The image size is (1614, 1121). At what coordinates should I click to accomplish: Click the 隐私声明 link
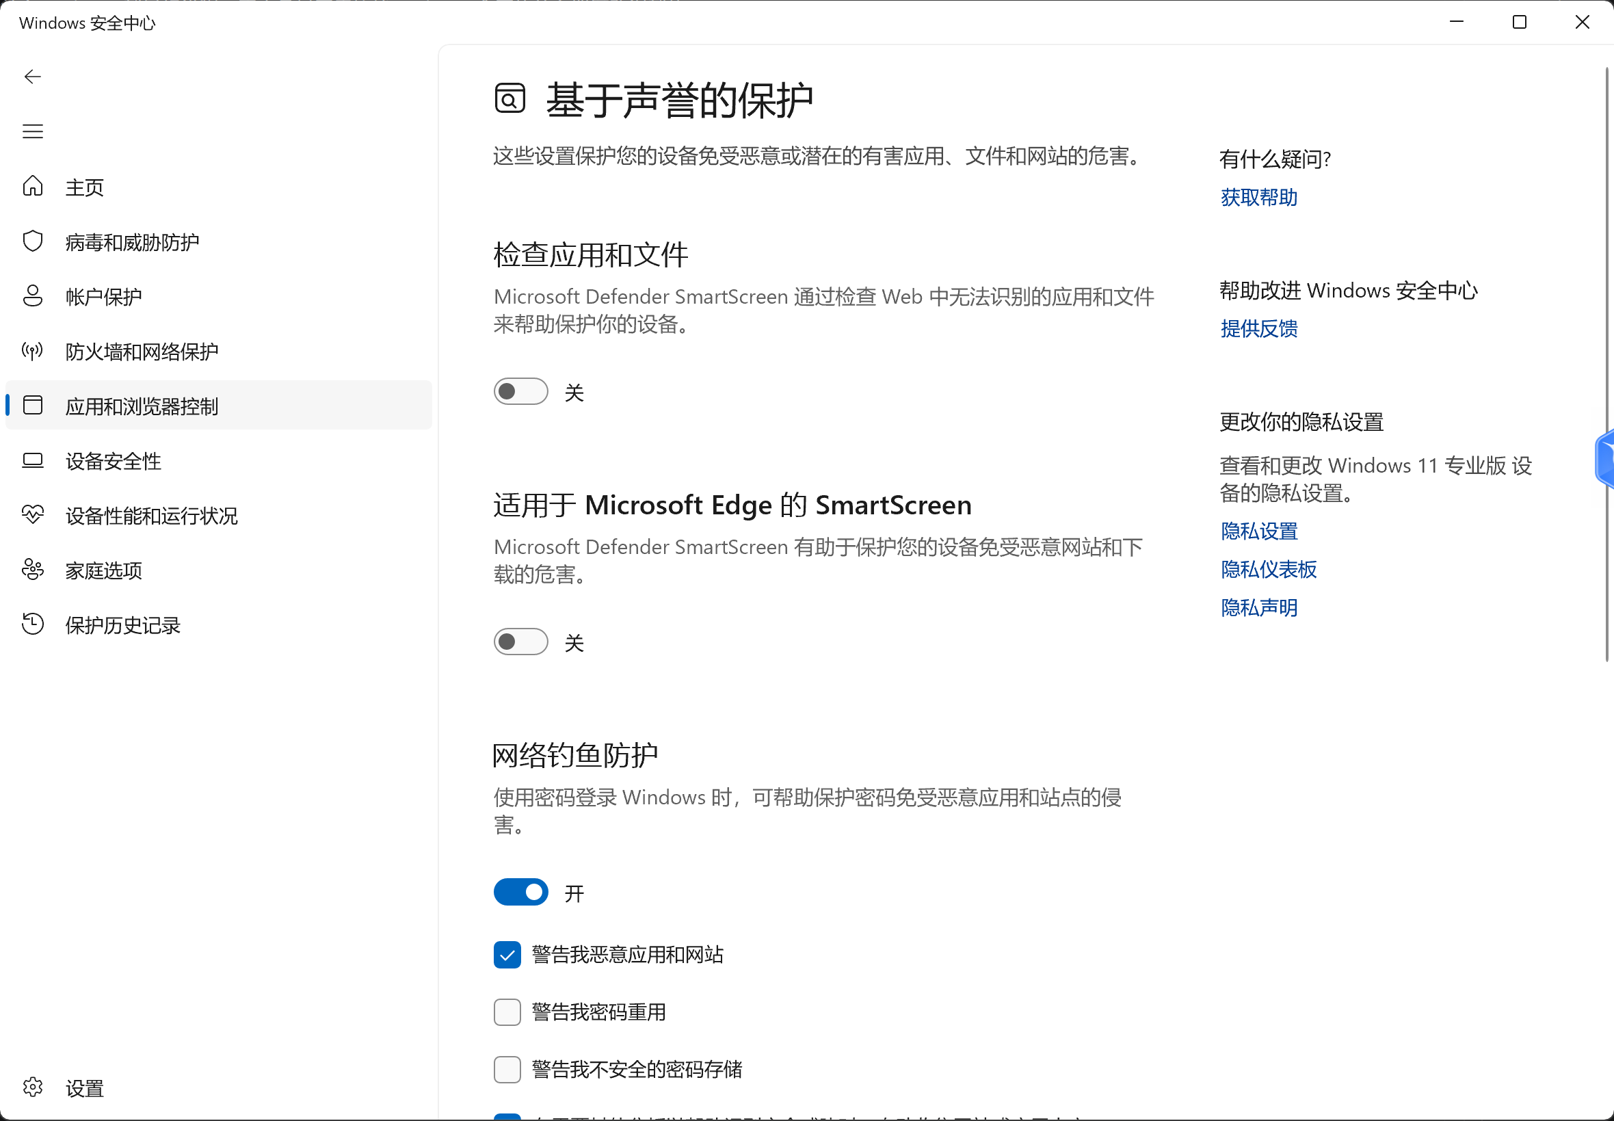click(1258, 607)
